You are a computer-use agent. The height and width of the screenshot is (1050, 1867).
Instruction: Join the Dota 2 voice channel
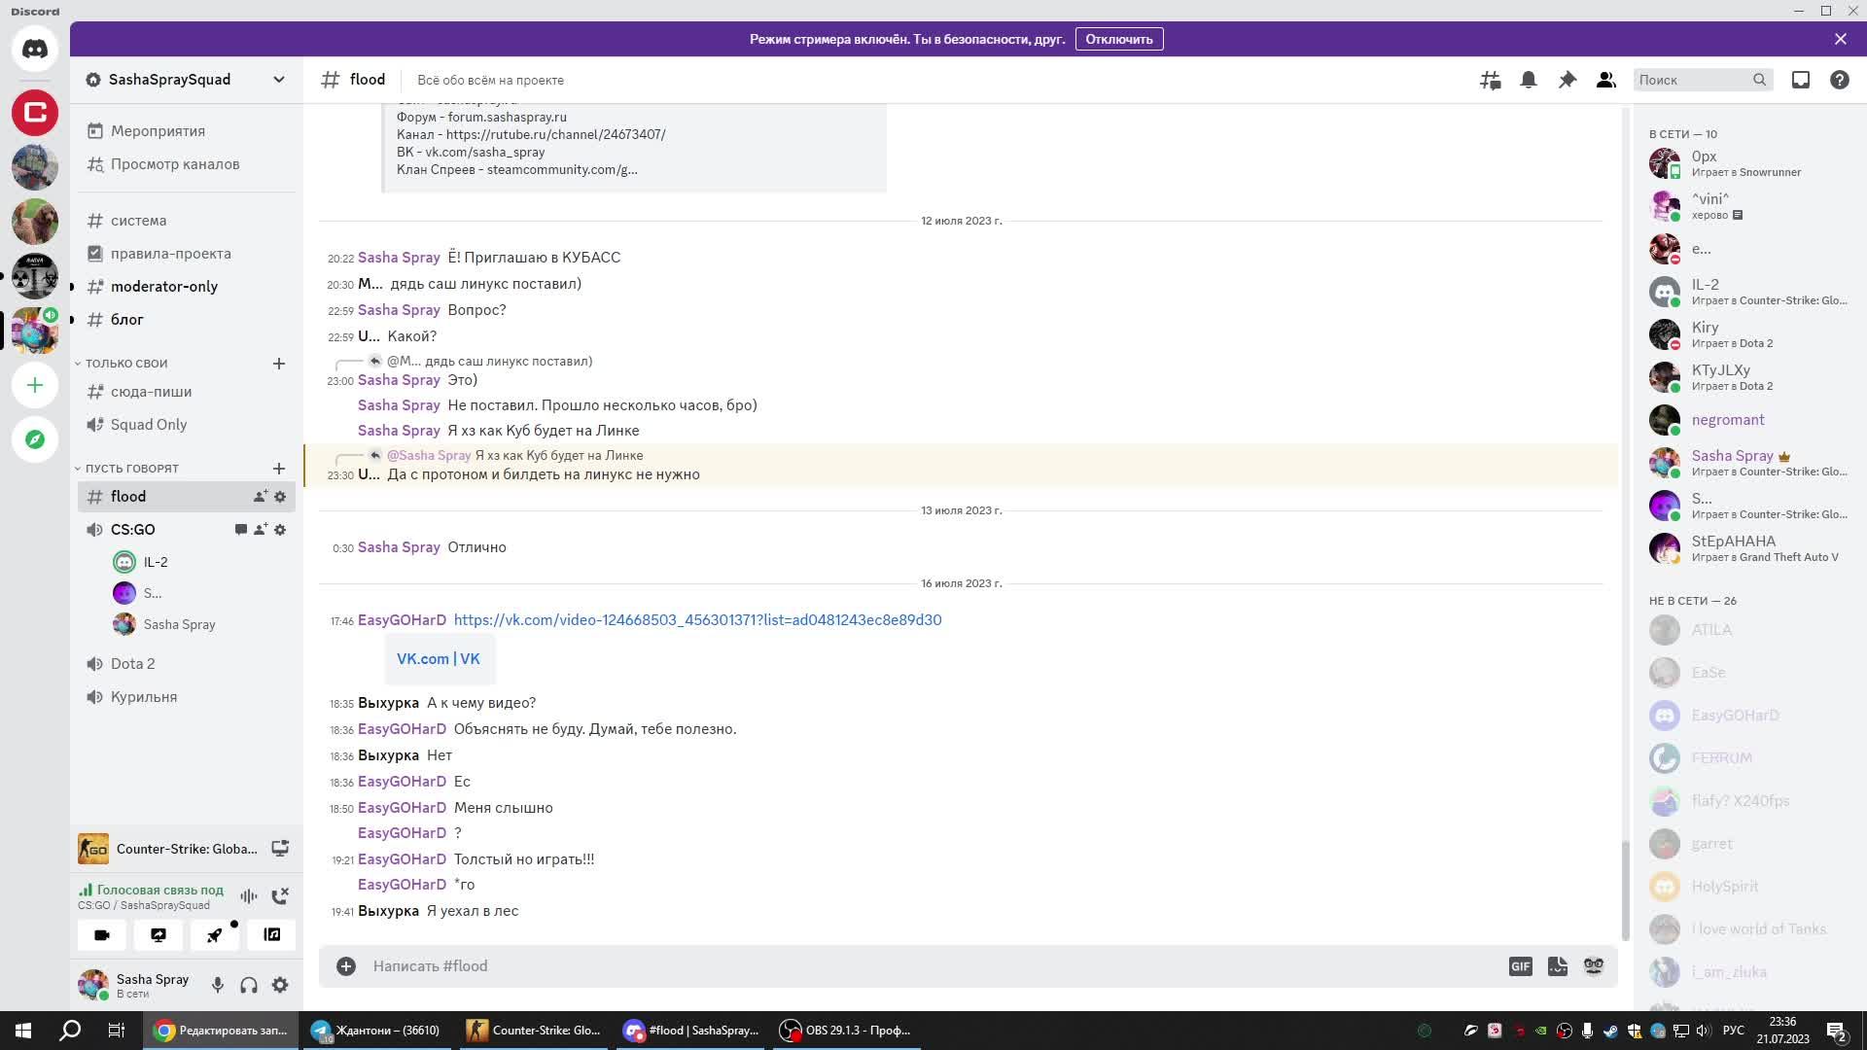point(132,664)
